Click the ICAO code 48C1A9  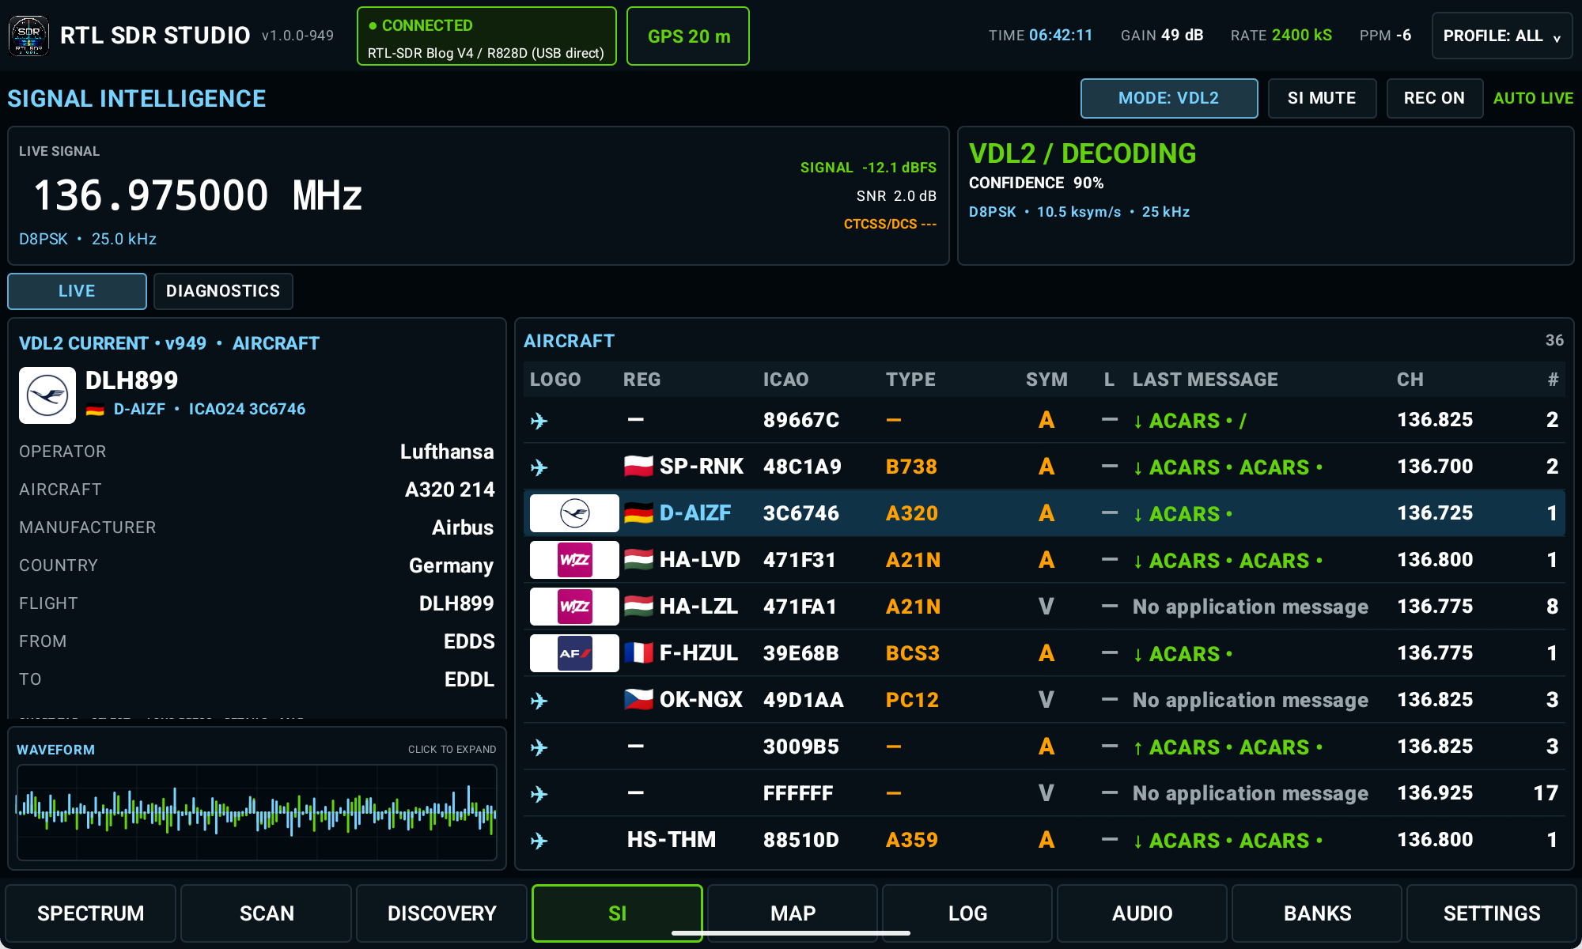pyautogui.click(x=802, y=467)
